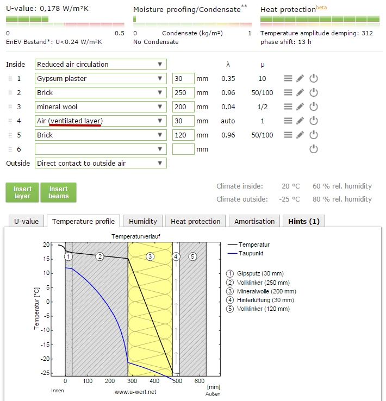Click the Condensate rating bar
The height and width of the screenshot is (401, 386).
pyautogui.click(x=192, y=22)
